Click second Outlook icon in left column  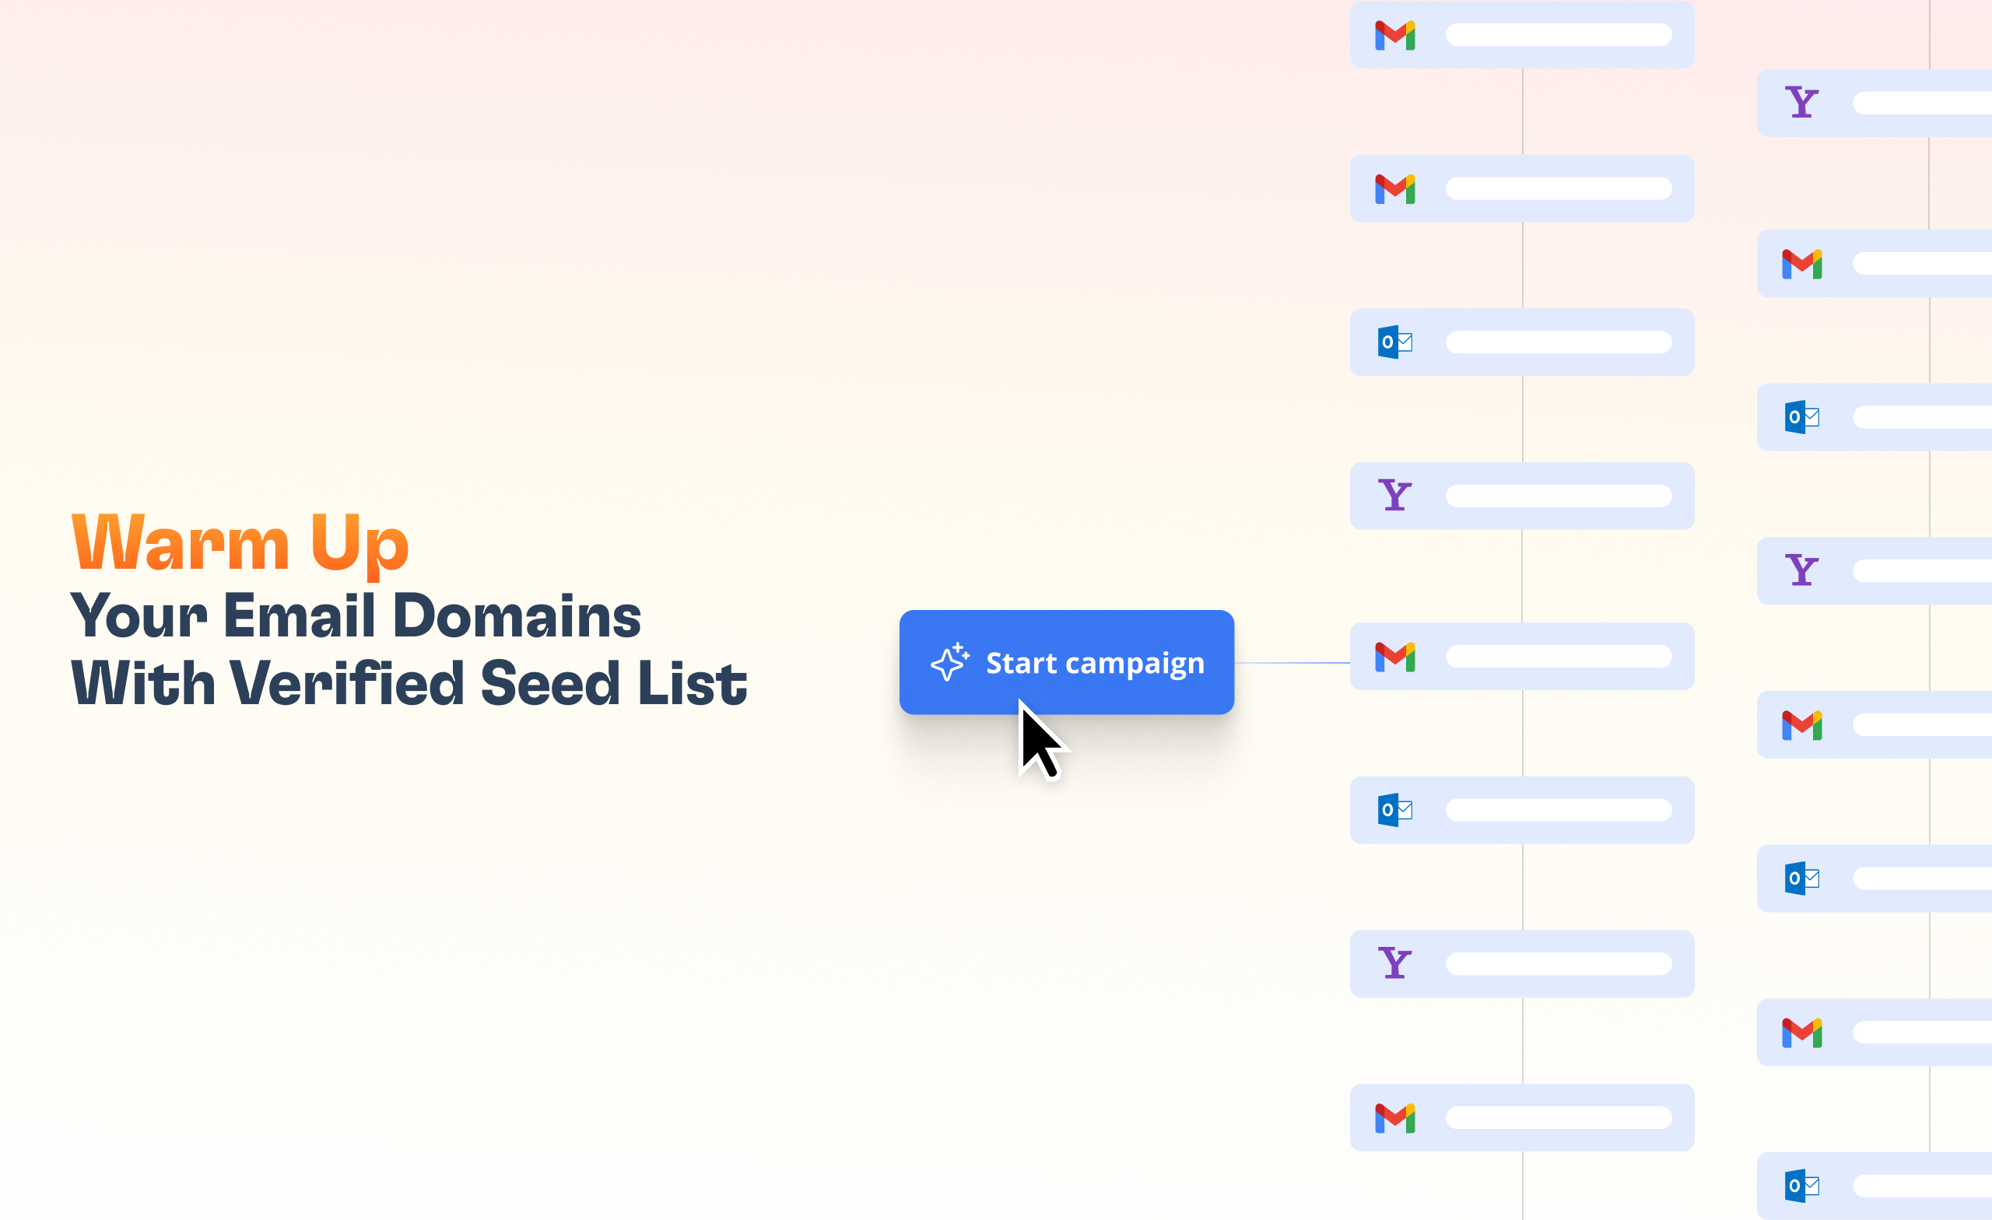1394,810
